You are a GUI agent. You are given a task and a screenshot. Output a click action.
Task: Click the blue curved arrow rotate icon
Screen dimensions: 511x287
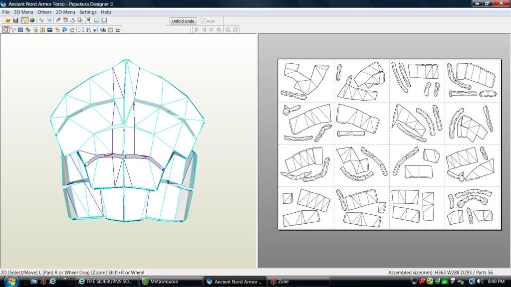(64, 30)
